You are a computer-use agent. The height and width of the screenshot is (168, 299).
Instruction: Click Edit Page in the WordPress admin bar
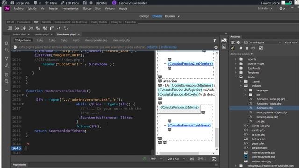(70, 3)
